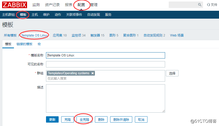Click the 删除并清除 button

(x=121, y=120)
